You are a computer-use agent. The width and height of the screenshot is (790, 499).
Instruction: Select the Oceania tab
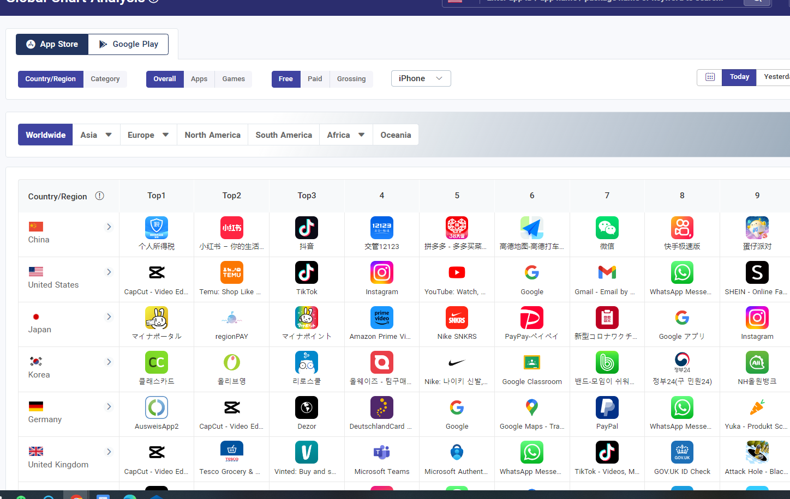click(x=396, y=135)
